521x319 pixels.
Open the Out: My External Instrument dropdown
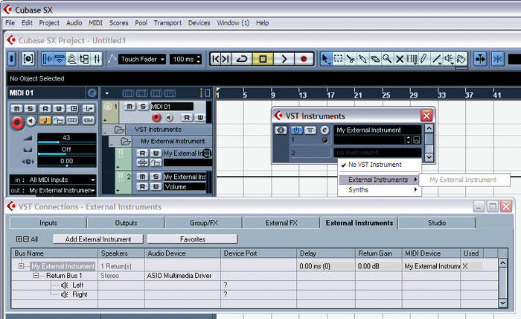(54, 191)
